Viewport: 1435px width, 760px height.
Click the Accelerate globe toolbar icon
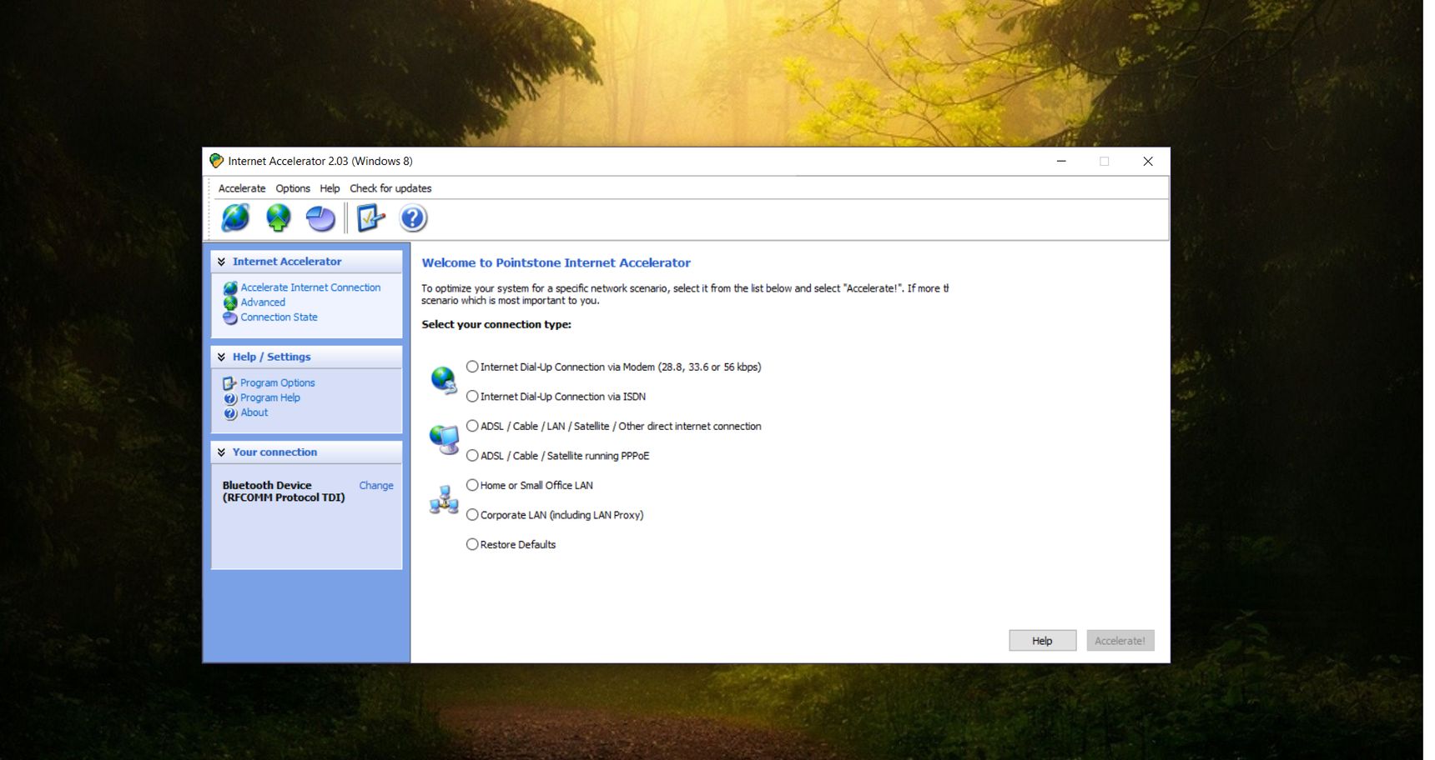[235, 218]
